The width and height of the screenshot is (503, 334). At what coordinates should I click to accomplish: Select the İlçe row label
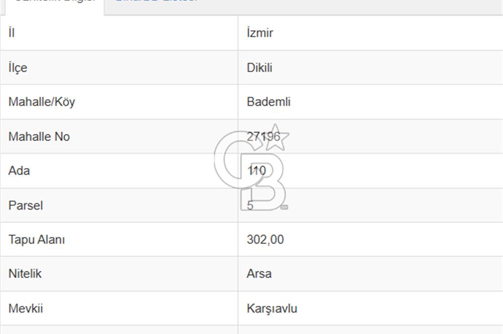pyautogui.click(x=18, y=68)
